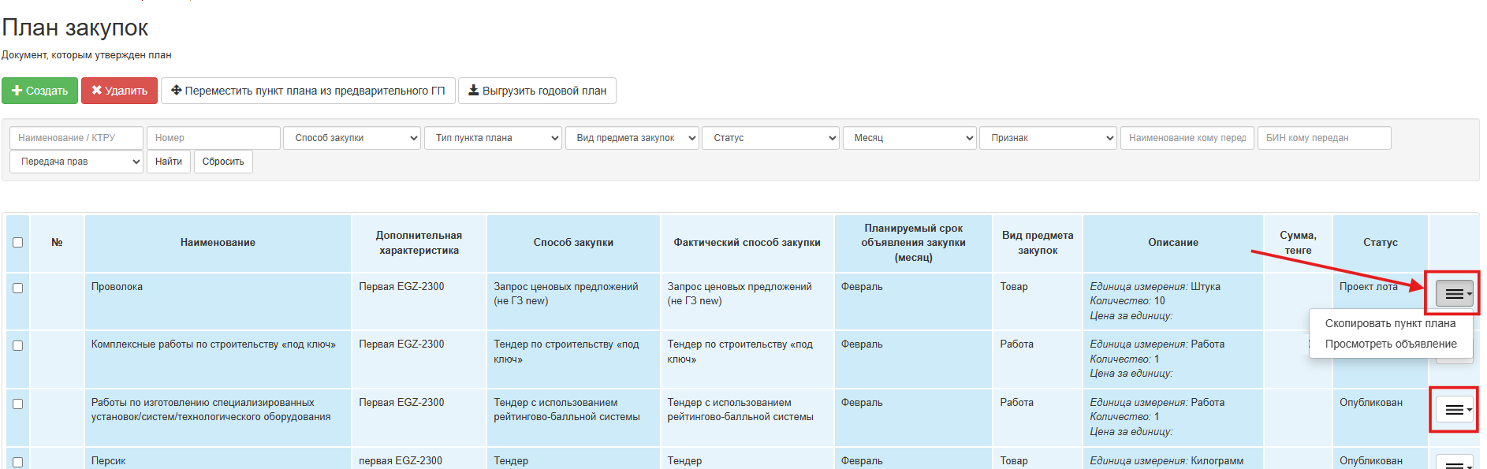Expand the Статус filter dropdown

771,138
